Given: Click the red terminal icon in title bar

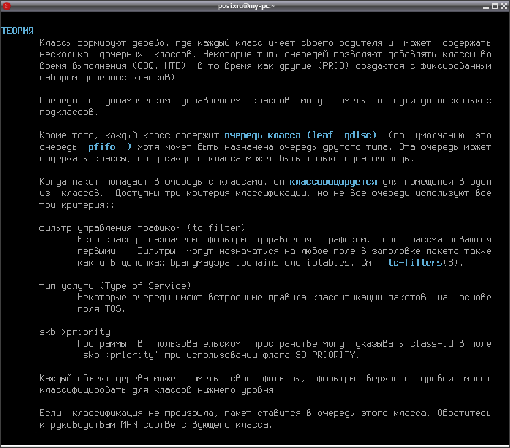Looking at the screenshot, I should (7, 6).
